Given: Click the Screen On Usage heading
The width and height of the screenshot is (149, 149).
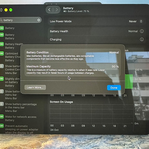Looking at the screenshot, I should (x=61, y=102).
